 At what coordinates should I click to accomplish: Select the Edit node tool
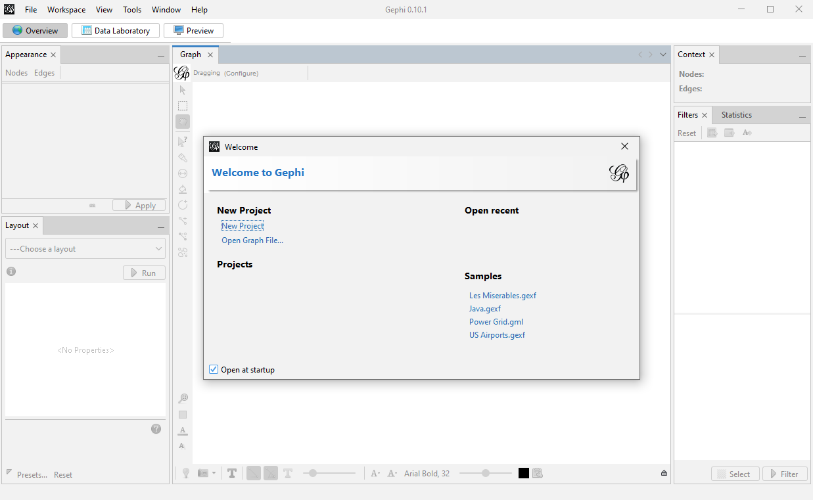182,141
